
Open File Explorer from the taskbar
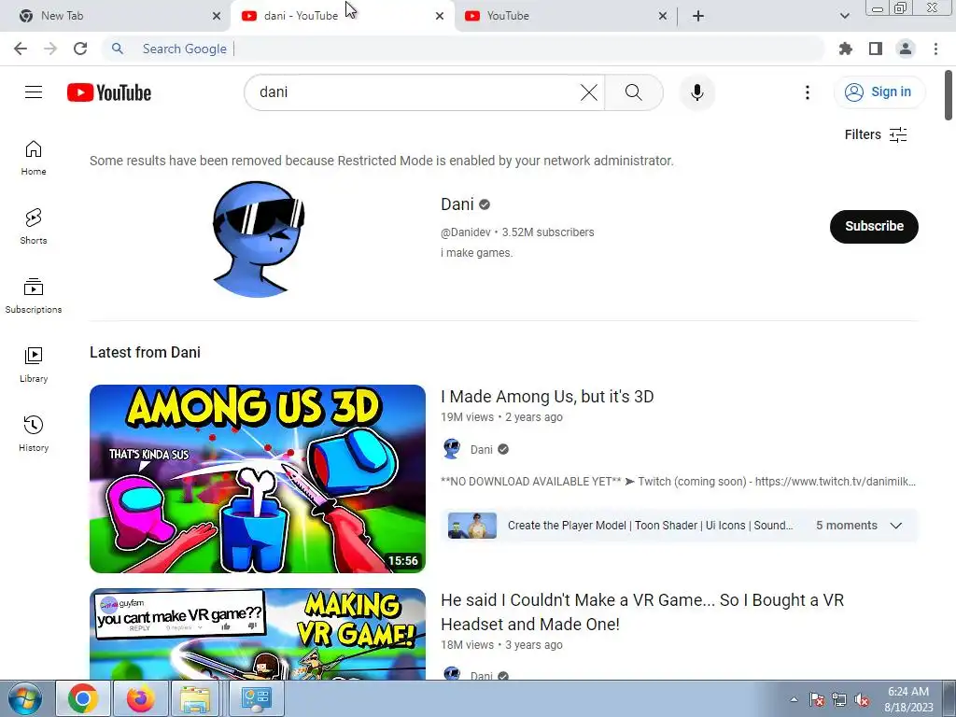(195, 698)
